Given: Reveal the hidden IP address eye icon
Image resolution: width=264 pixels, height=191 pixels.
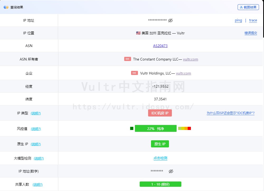Looking at the screenshot, I should click(x=170, y=20).
